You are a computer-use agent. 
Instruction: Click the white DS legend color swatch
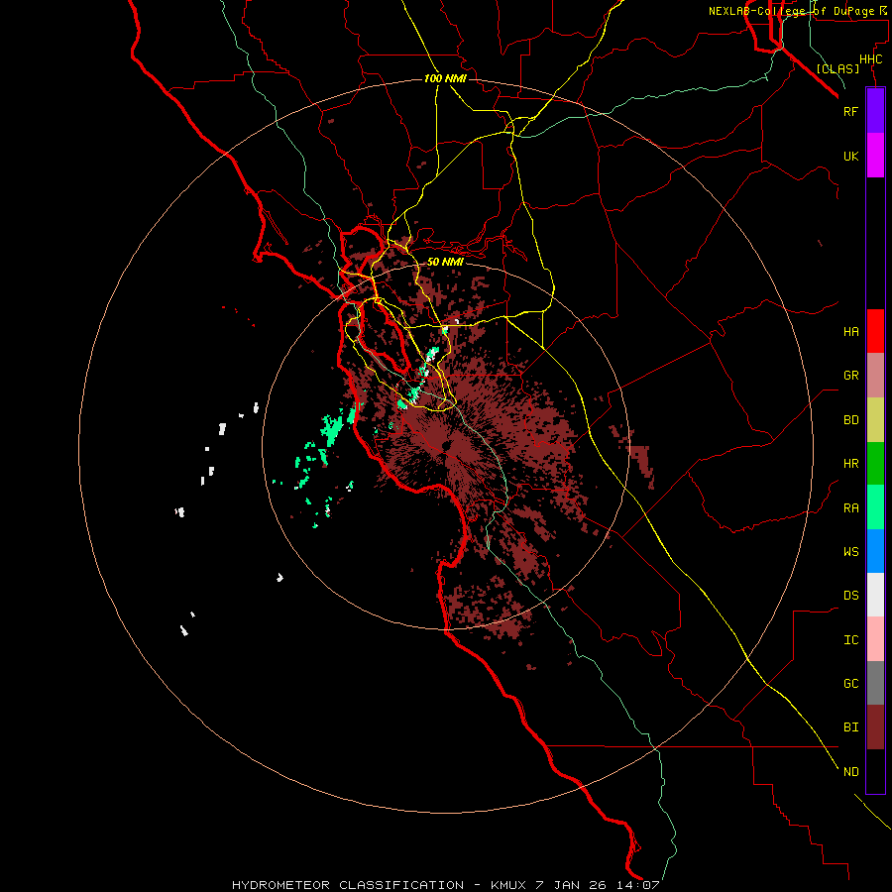pyautogui.click(x=875, y=595)
